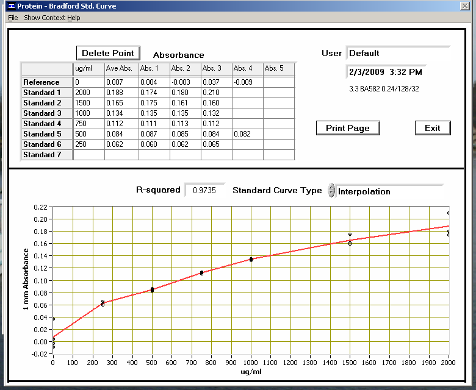Click the Abs. 3 column header
Screen dimensions: 476x390
(x=217, y=69)
